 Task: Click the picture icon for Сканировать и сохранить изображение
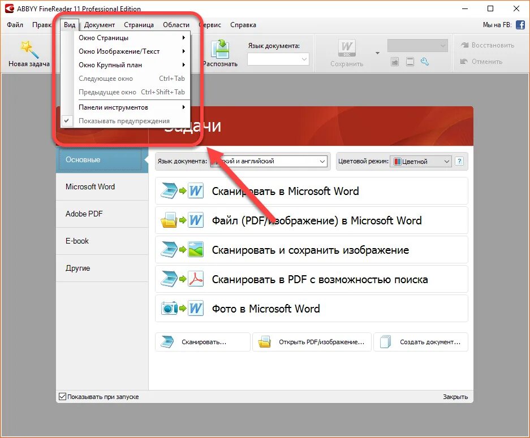pyautogui.click(x=196, y=250)
